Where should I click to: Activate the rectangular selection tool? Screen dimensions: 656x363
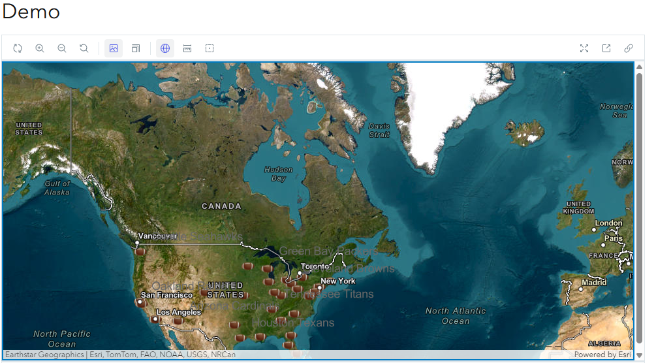210,48
